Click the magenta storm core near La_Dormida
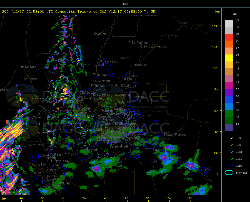The height and width of the screenshot is (202, 250). 163,158
